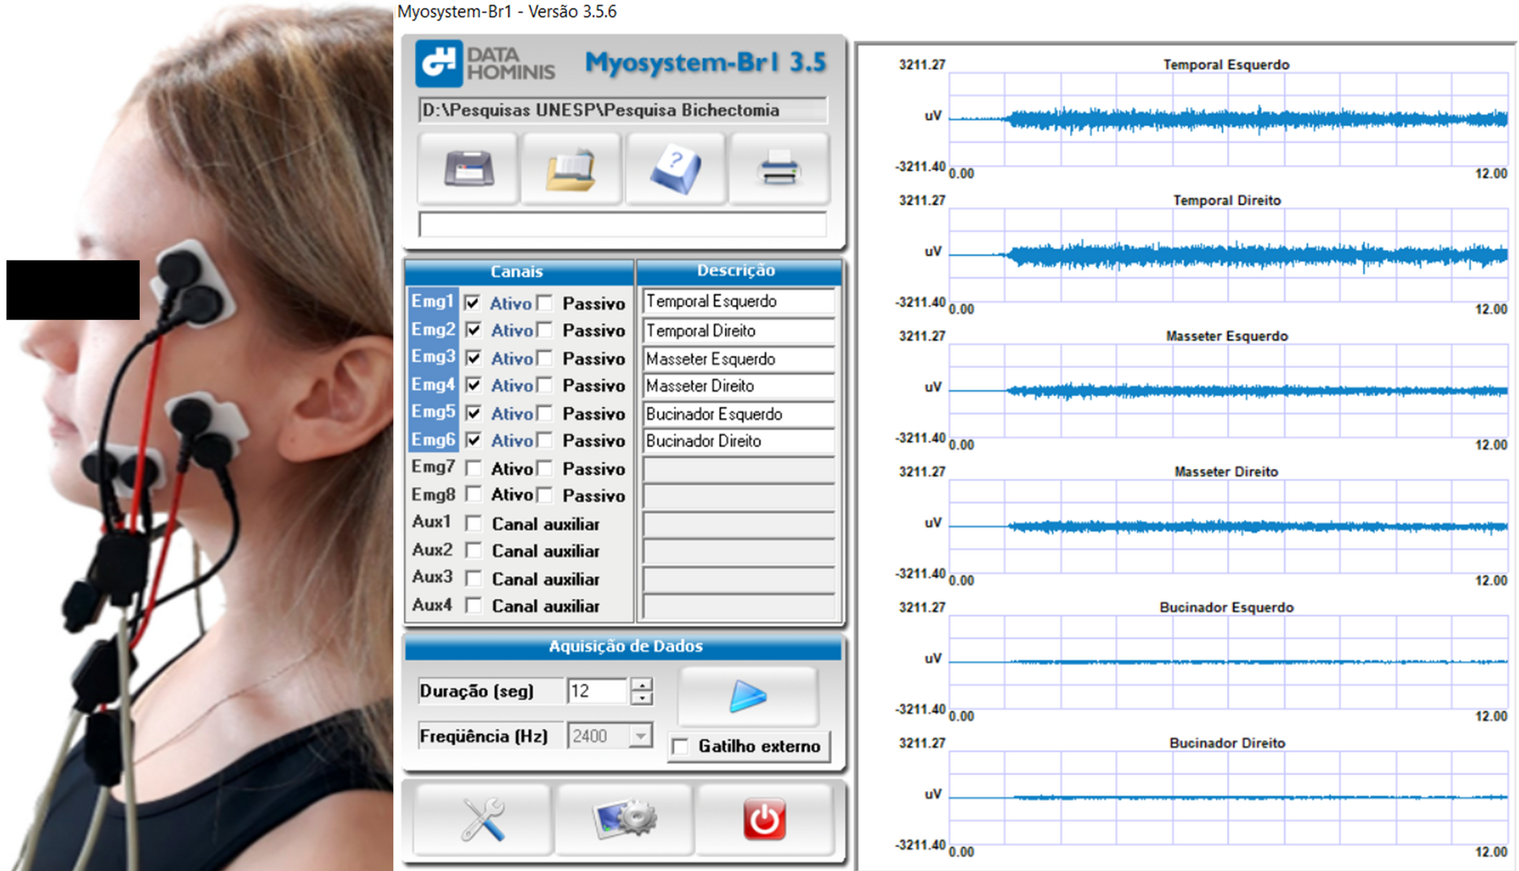This screenshot has height=871, width=1519.
Task: Click the empty field below the toolbar icons
Action: (x=622, y=224)
